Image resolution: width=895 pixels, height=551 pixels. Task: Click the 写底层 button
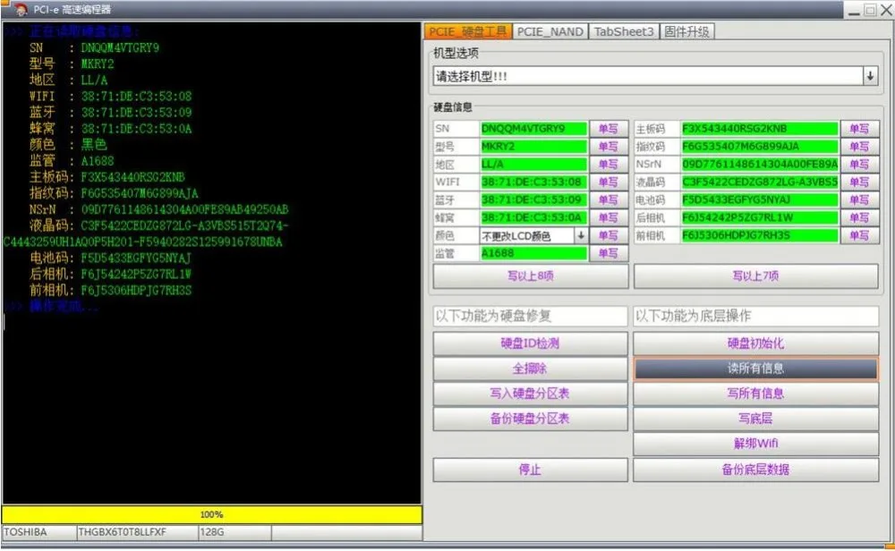[755, 419]
